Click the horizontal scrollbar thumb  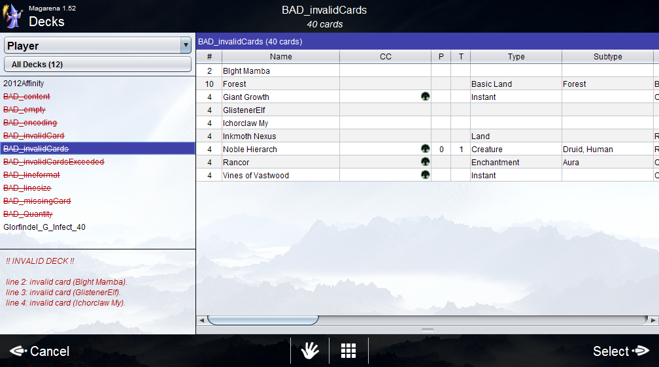[x=263, y=320]
